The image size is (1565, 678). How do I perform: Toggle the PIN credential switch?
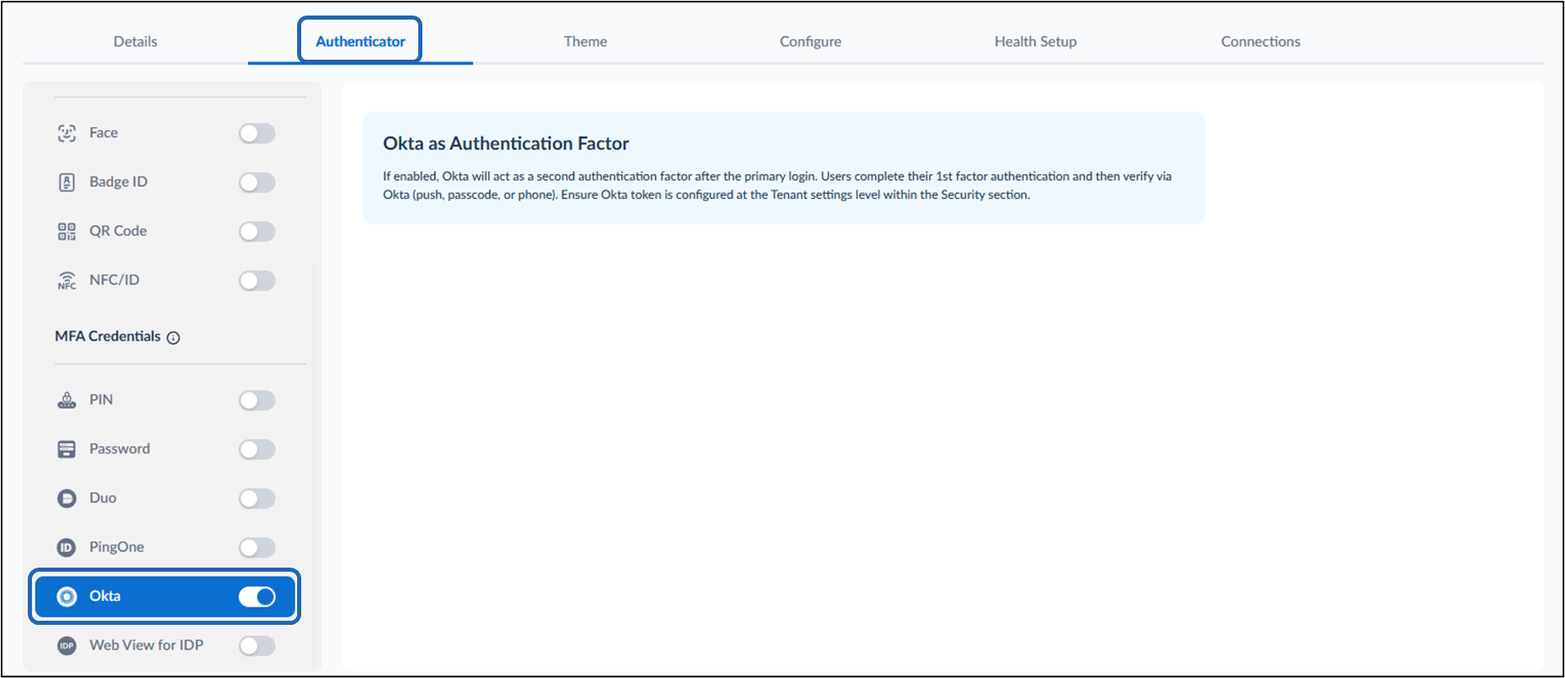click(257, 400)
